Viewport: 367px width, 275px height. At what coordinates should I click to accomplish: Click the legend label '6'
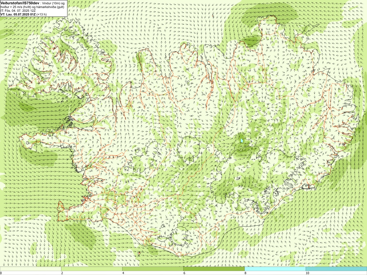pyautogui.click(x=184, y=273)
